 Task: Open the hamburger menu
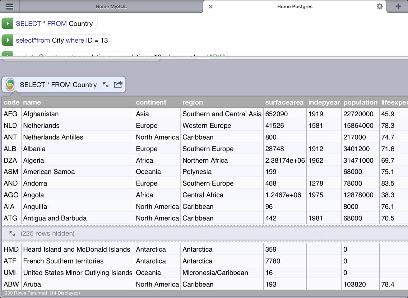[9, 6]
